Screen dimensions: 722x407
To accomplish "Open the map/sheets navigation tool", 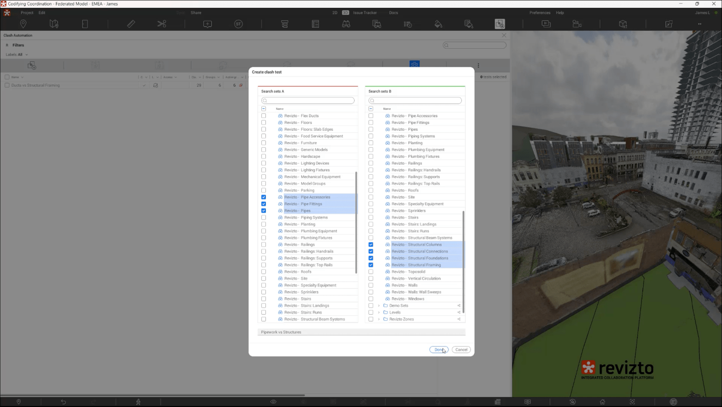I will [x=54, y=23].
